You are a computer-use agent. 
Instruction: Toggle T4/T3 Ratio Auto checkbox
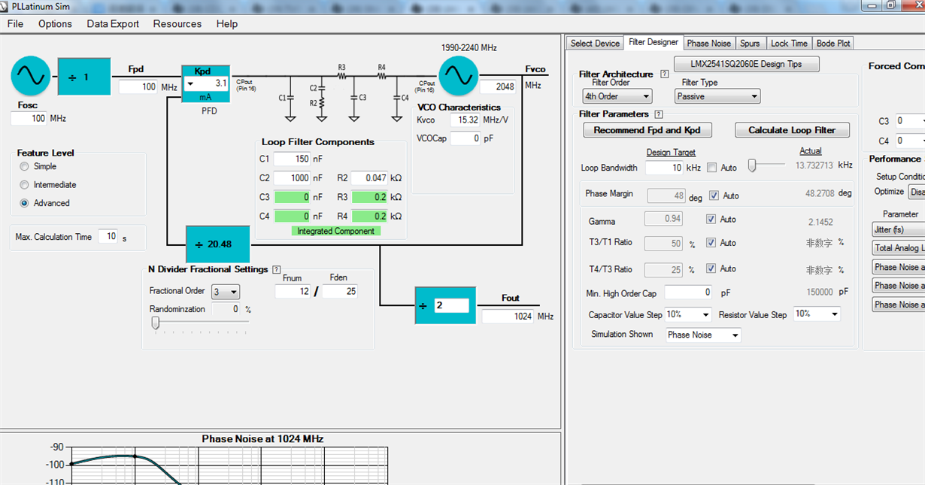click(711, 268)
